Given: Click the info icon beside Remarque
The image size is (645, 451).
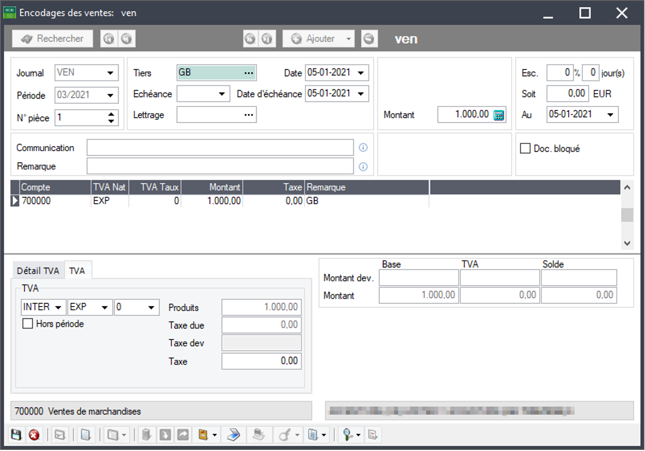Looking at the screenshot, I should [363, 166].
